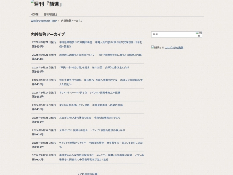Open the article 中国侵略戦争下の沖縄知事選
The image size is (233, 175).
pos(101,45)
